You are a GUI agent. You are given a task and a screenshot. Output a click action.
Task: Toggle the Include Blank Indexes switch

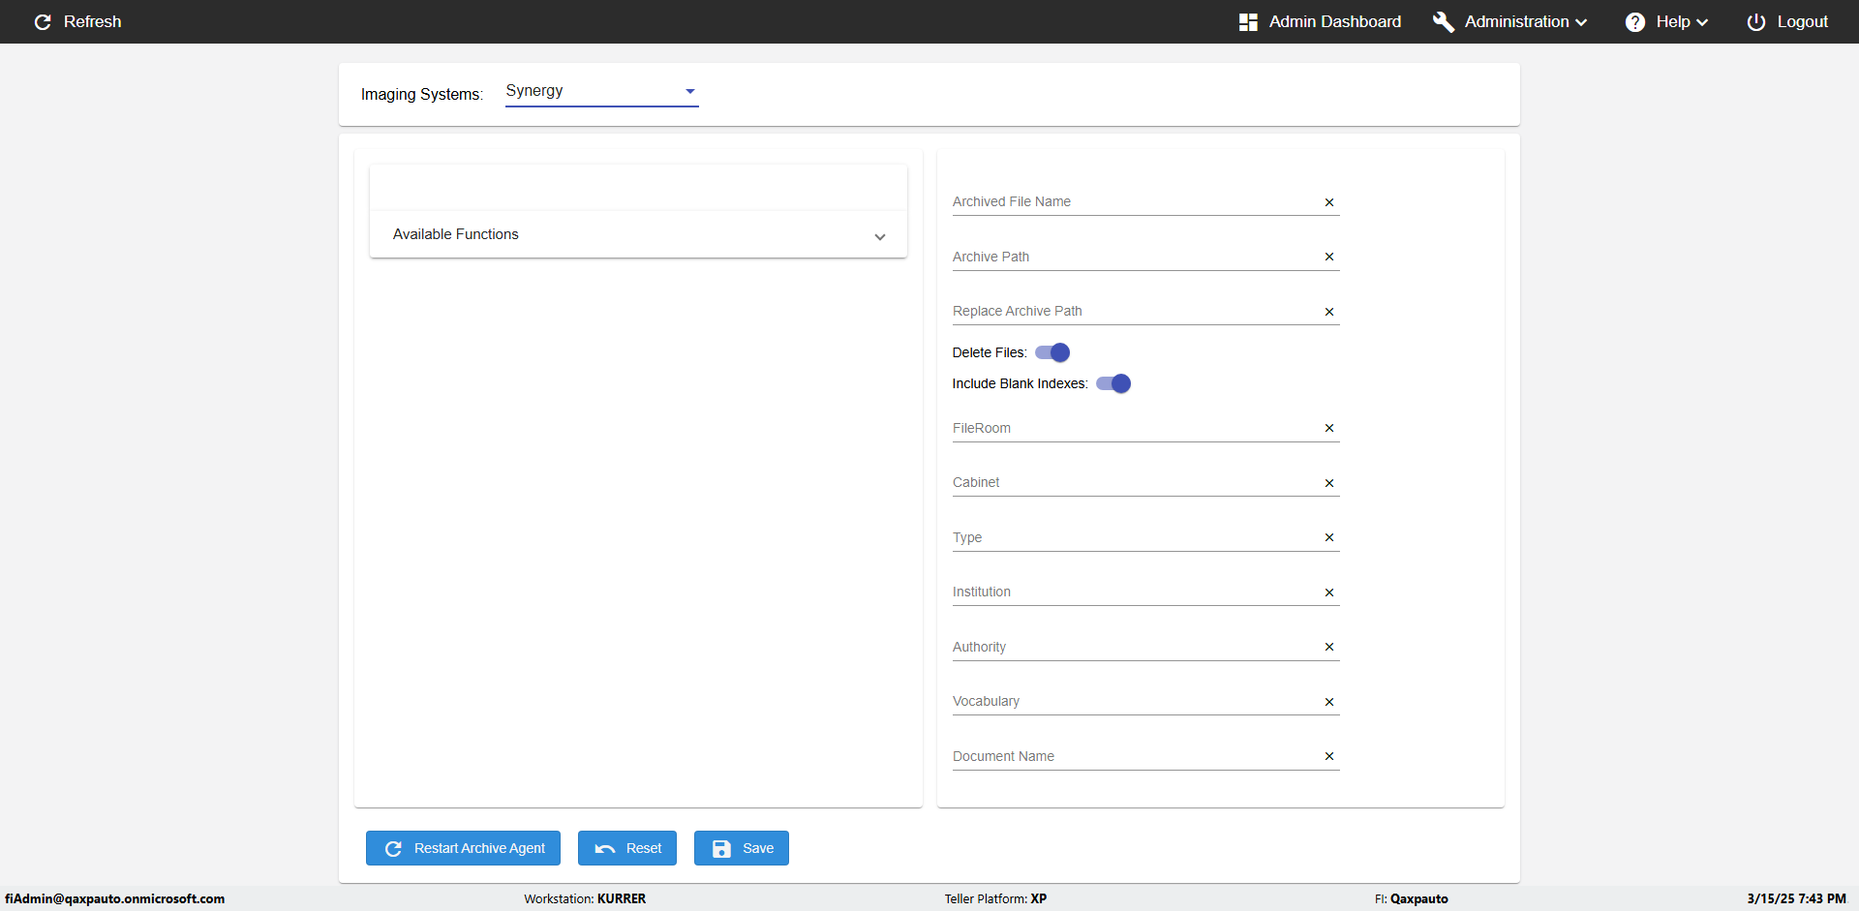(x=1113, y=383)
